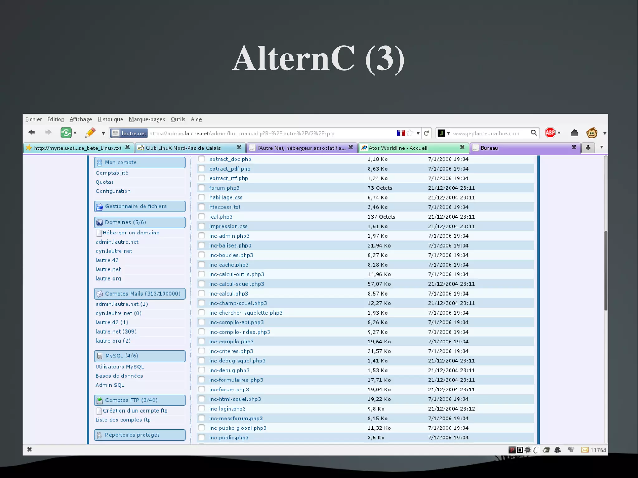Open the Répertoires protégés section
The height and width of the screenshot is (478, 638).
tap(140, 435)
